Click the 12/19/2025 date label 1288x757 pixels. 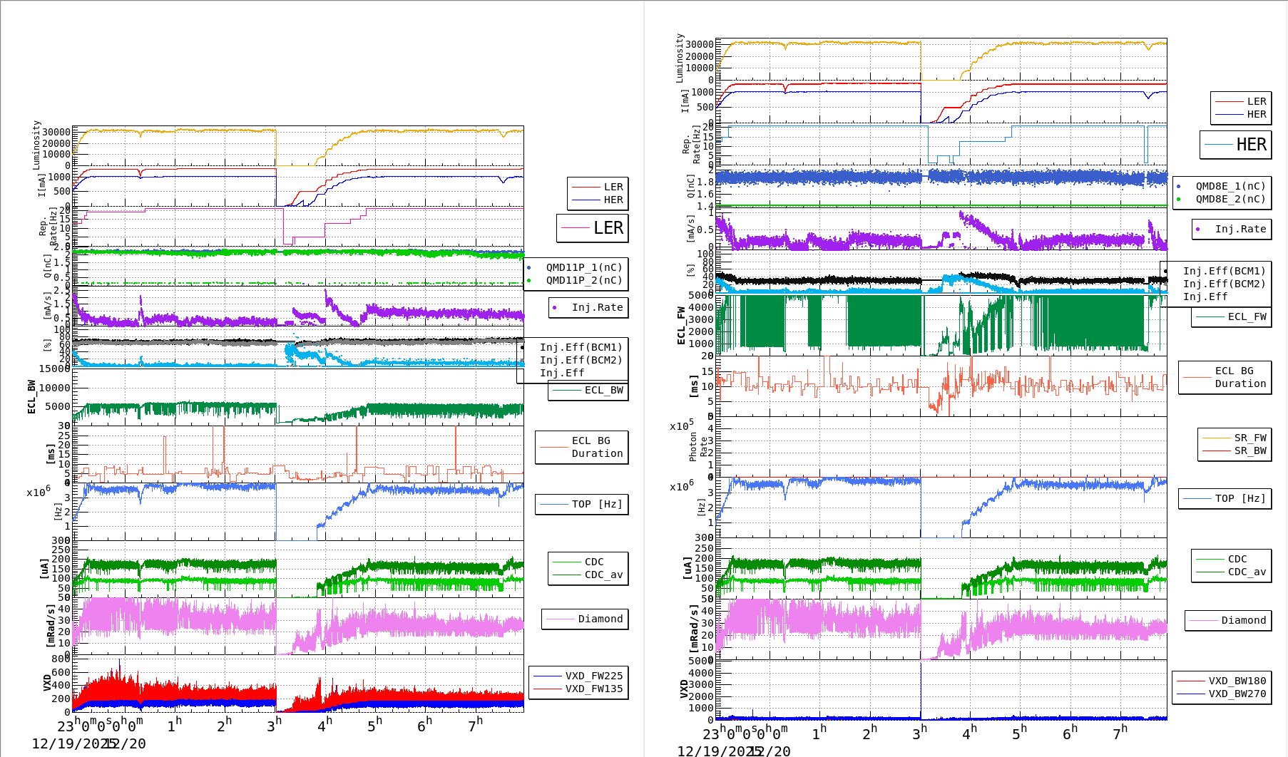tap(64, 743)
